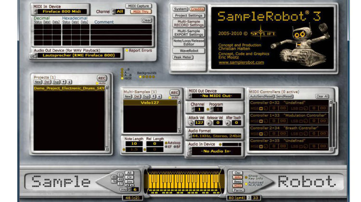Click the 76-key keyboard size button
The image size is (361, 202).
tap(114, 181)
